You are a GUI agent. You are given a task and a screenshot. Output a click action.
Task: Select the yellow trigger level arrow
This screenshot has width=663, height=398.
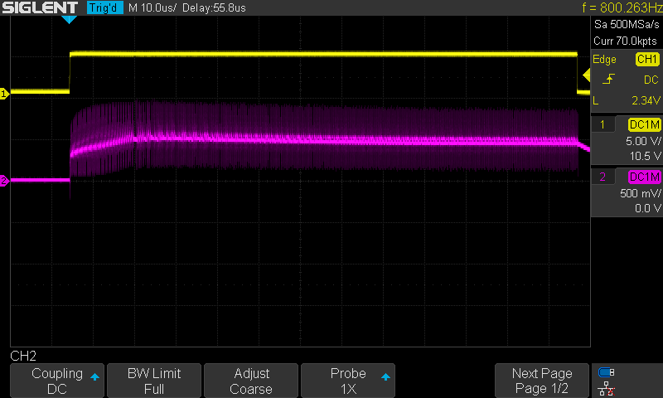(x=587, y=75)
